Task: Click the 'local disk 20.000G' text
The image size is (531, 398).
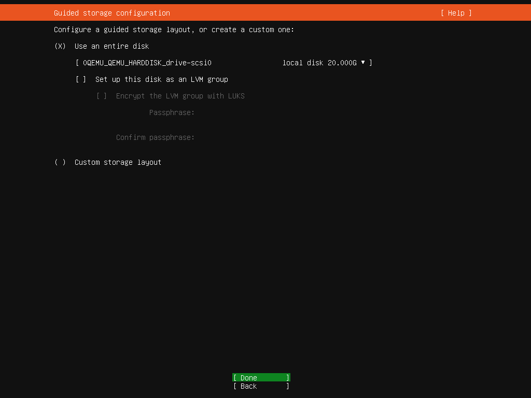Action: tap(319, 63)
